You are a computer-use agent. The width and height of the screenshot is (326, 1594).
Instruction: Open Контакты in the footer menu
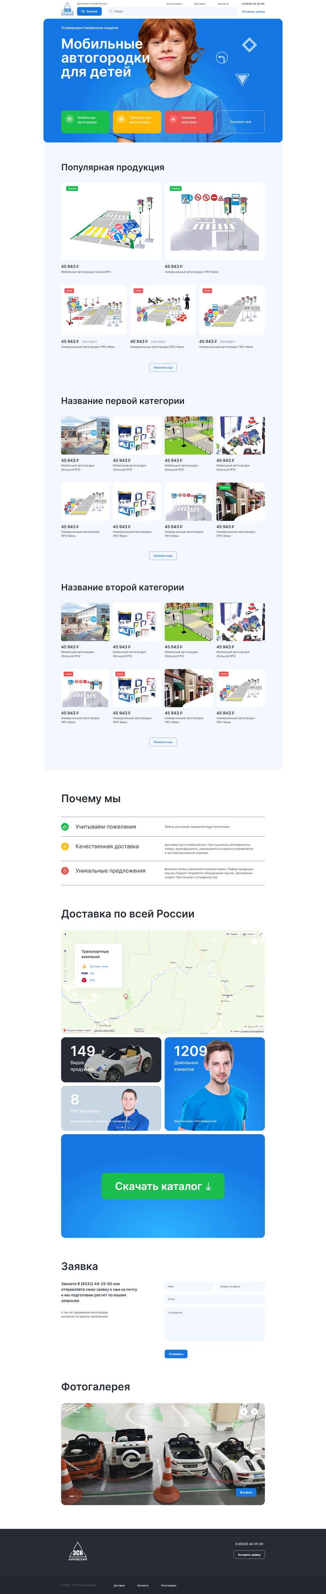[x=143, y=1585]
